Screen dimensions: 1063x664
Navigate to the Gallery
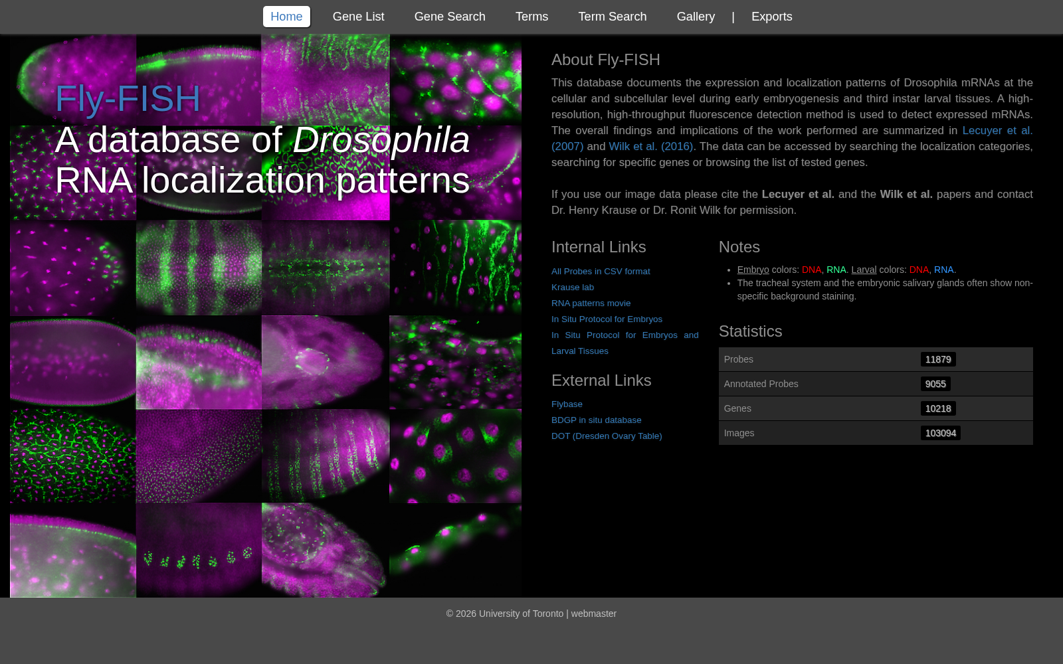click(696, 17)
